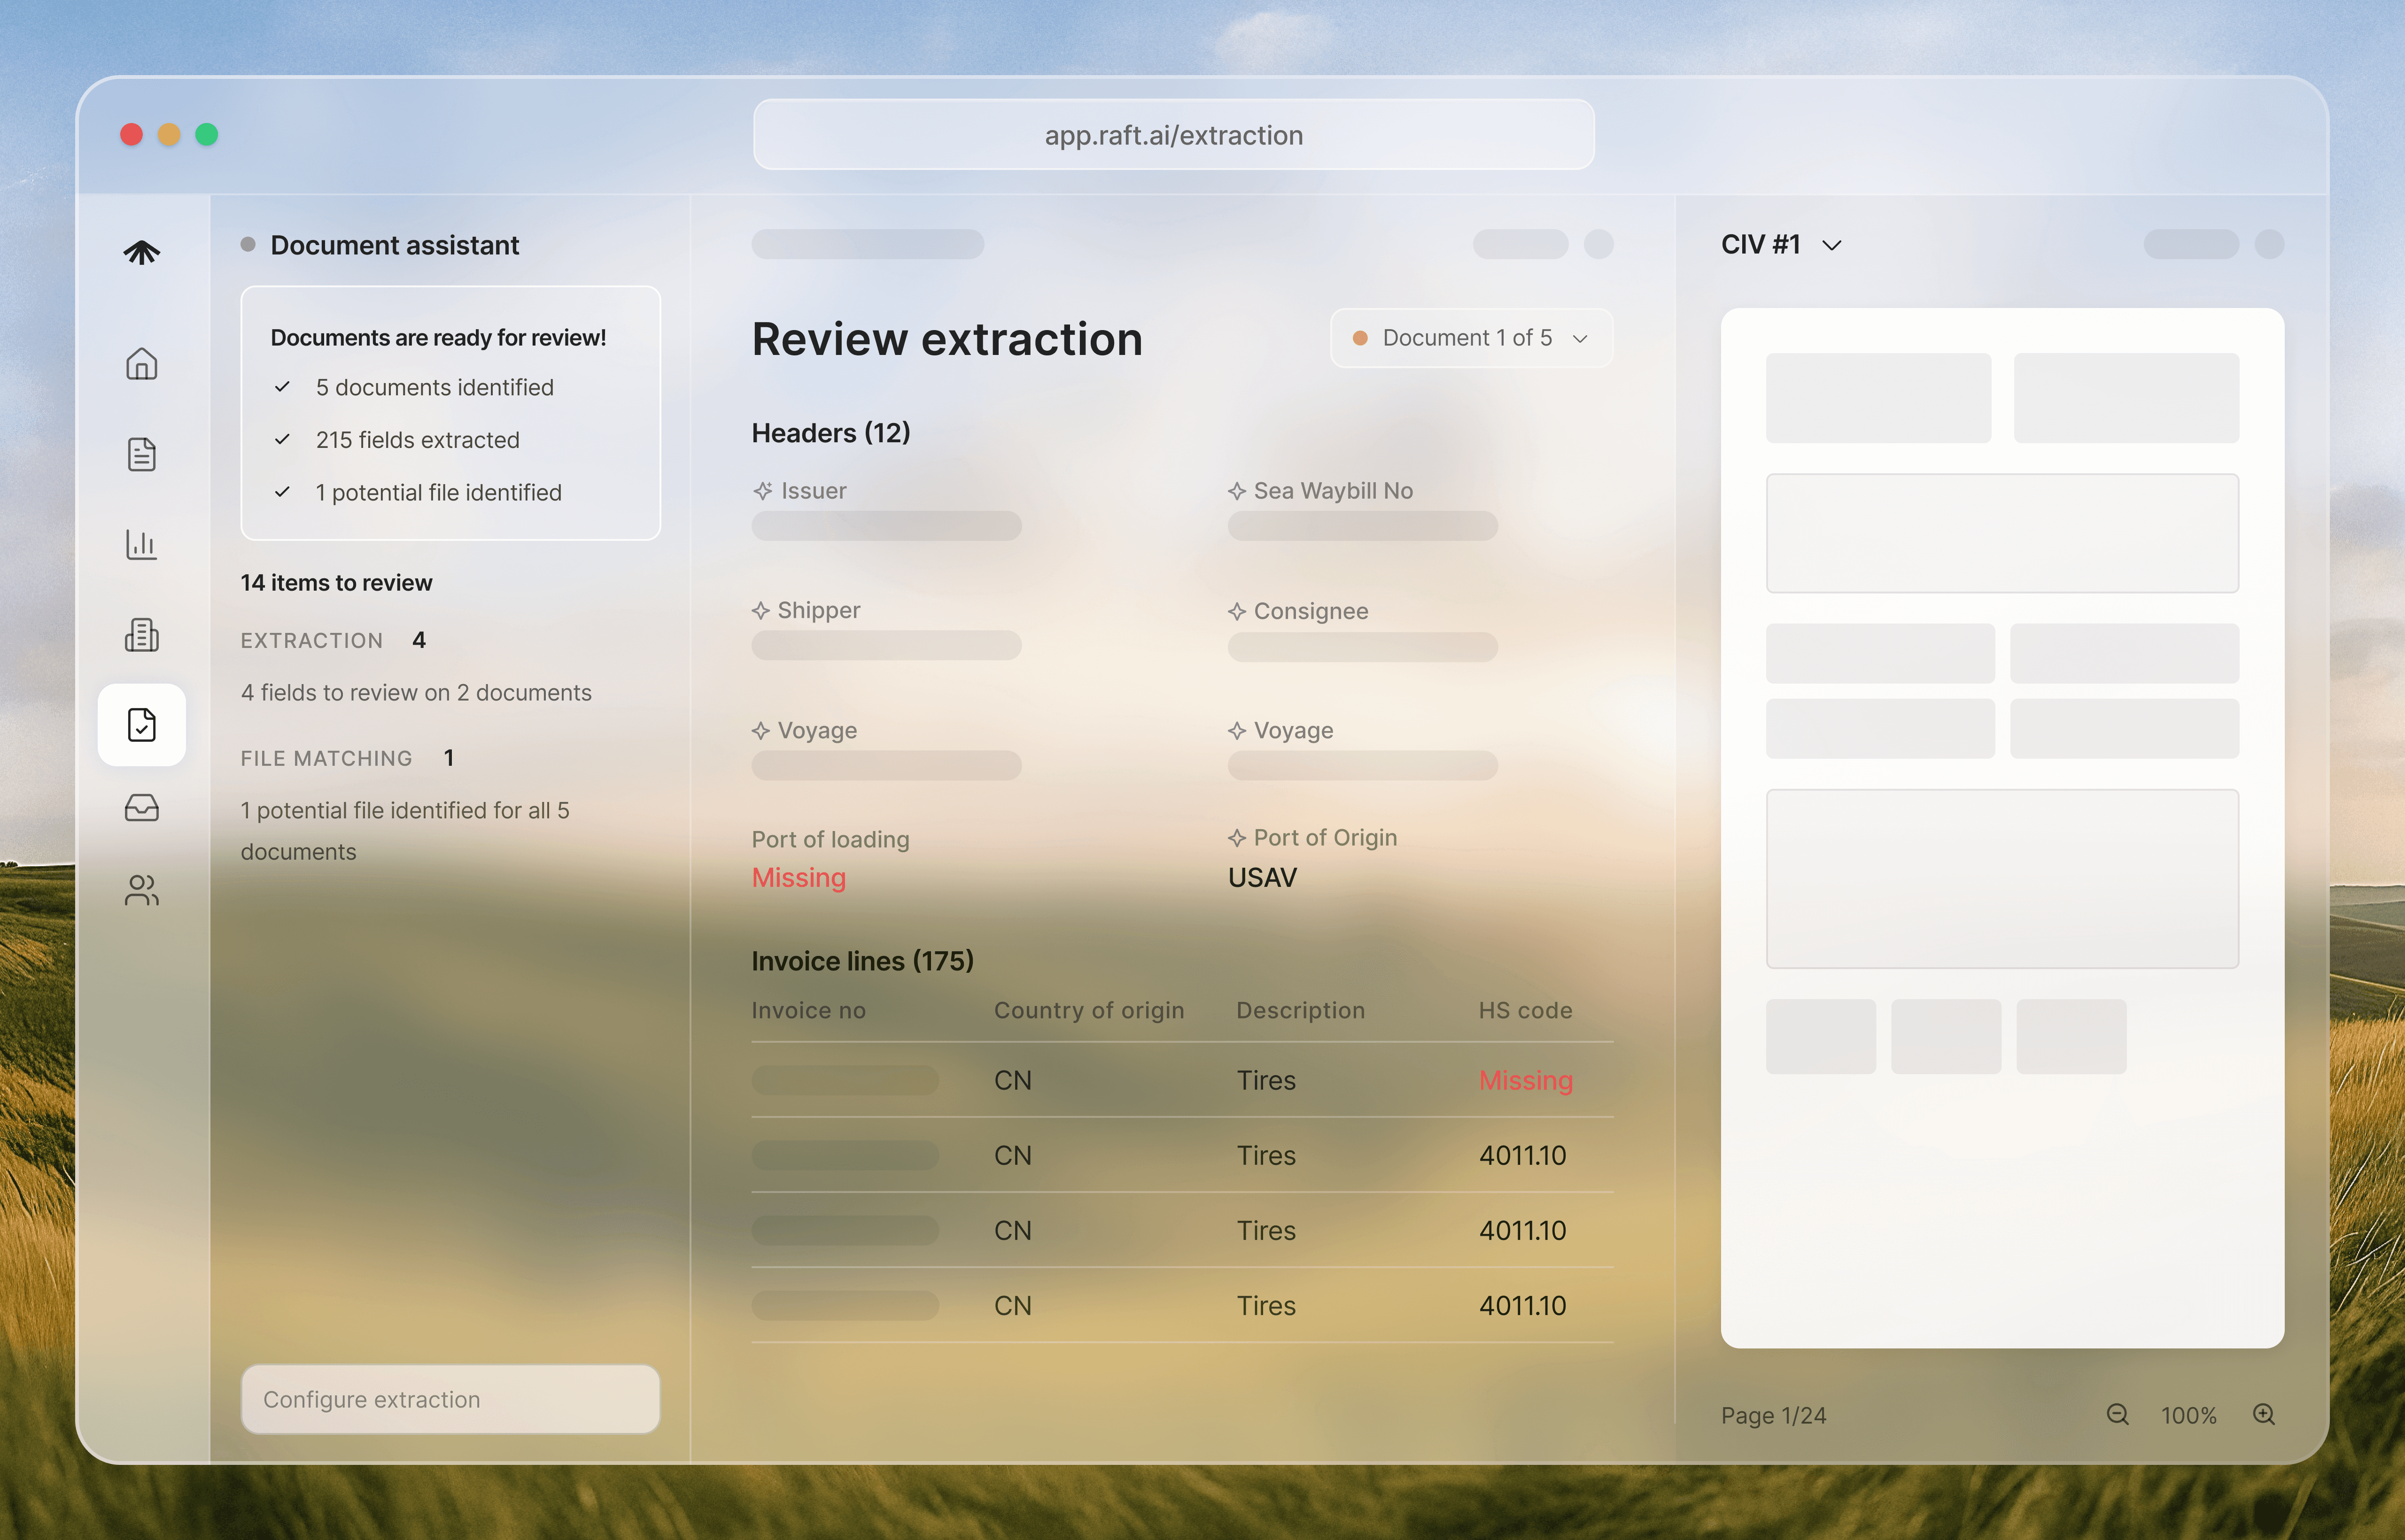This screenshot has width=2405, height=1540.
Task: Click the Raft logo icon
Action: click(x=141, y=252)
